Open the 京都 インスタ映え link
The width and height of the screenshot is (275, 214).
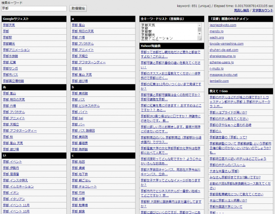pyautogui.click(x=15, y=180)
